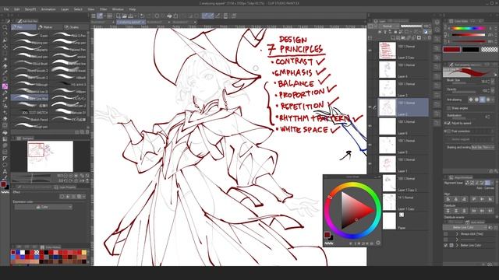Viewport: 499px width, 280px height.
Task: Click the New raster layer icon
Action: point(393,38)
